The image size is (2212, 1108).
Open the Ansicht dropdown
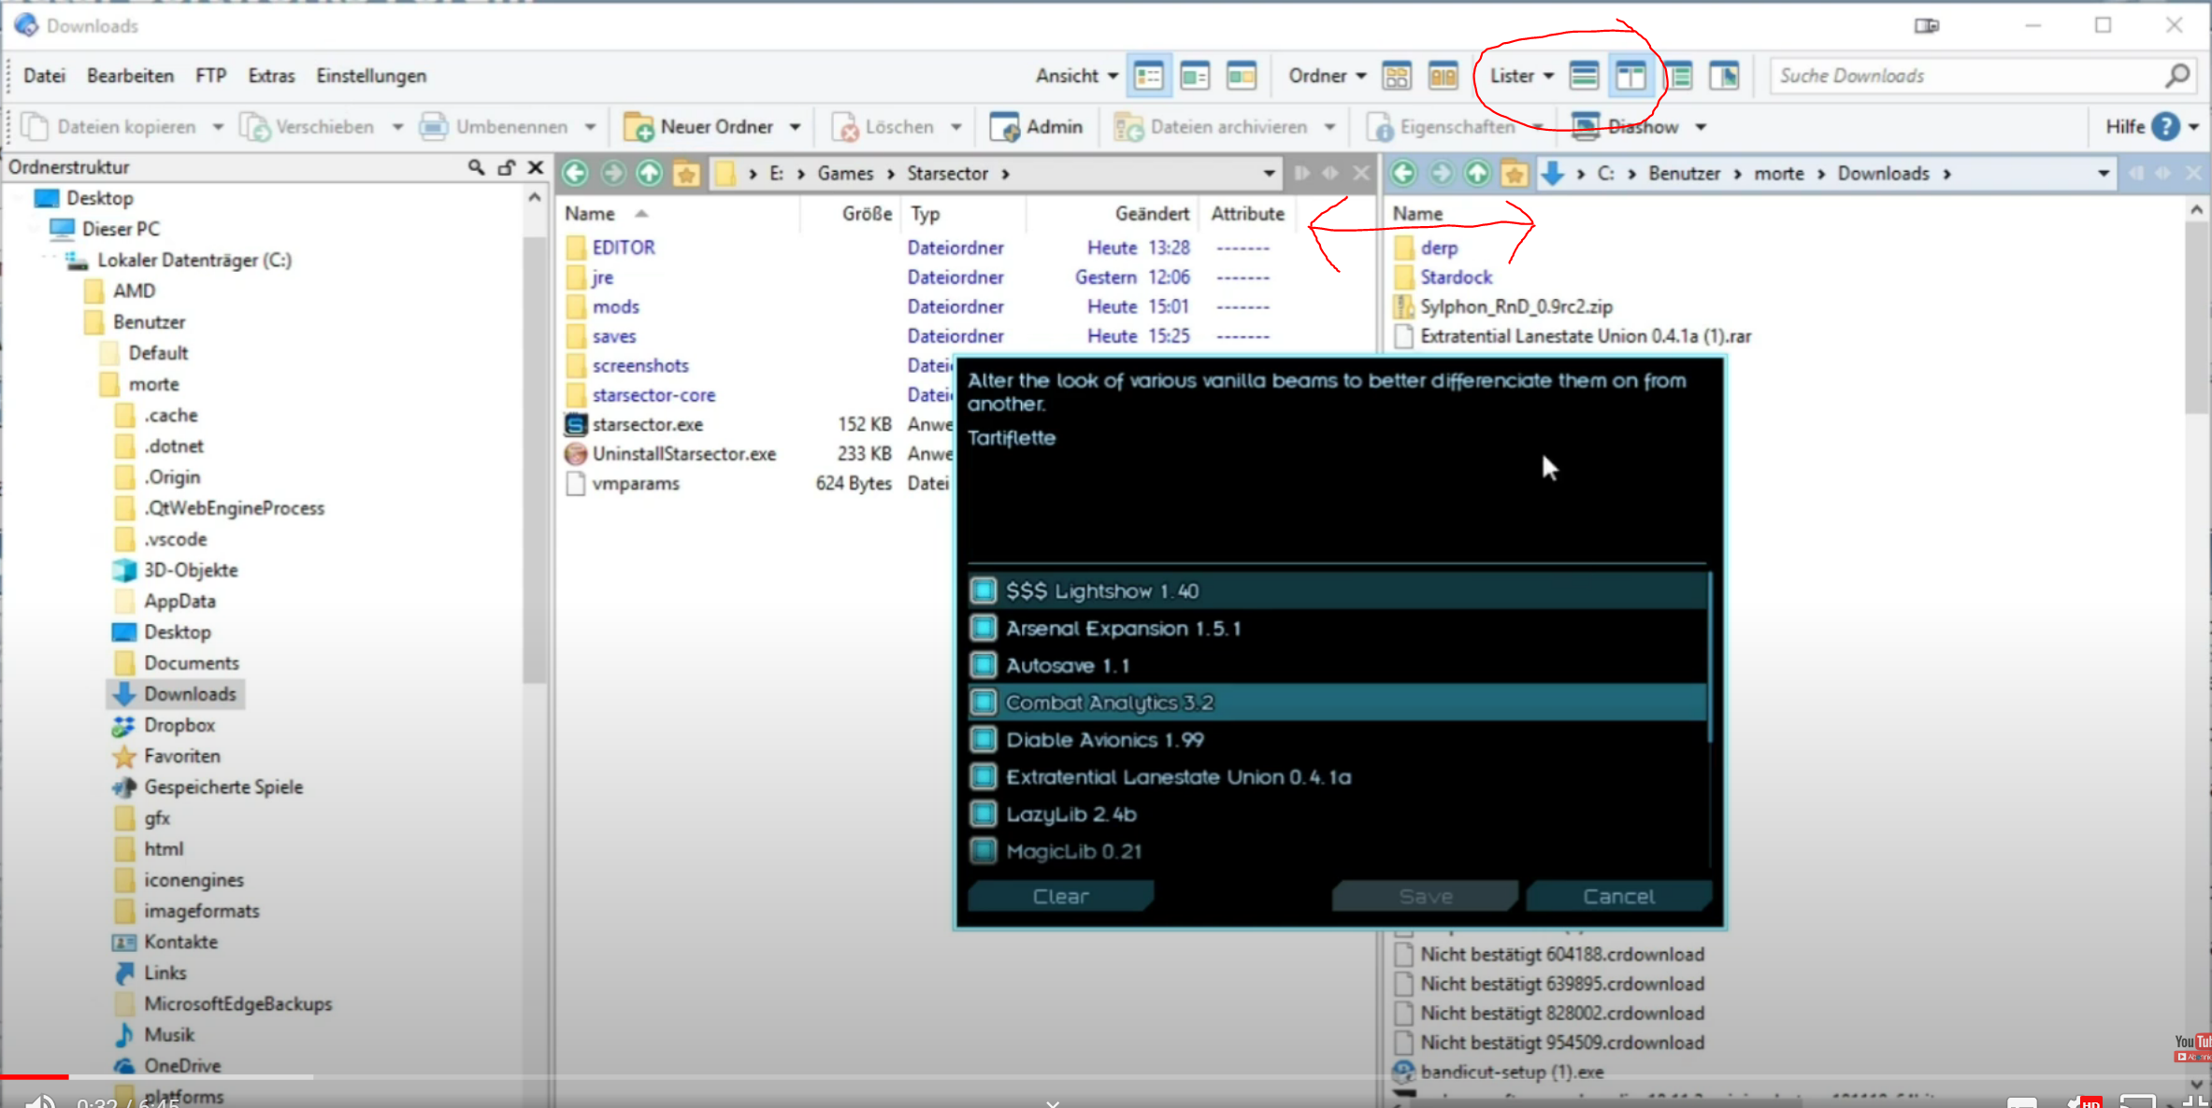click(1076, 76)
